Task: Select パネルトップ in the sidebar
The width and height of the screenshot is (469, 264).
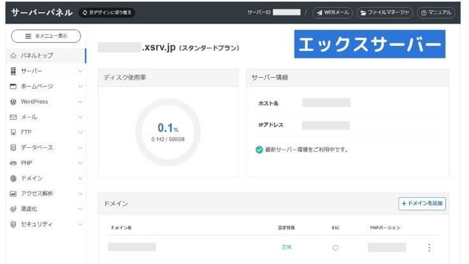Action: (46, 55)
